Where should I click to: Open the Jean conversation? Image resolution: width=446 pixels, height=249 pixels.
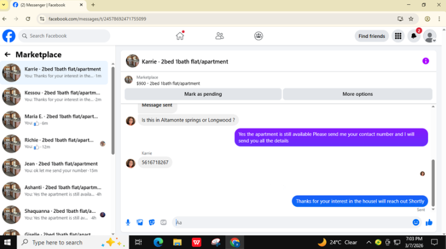[54, 167]
